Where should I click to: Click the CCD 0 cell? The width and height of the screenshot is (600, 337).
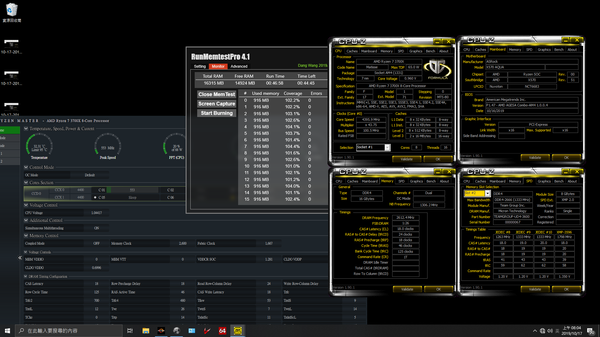pyautogui.click(x=36, y=194)
